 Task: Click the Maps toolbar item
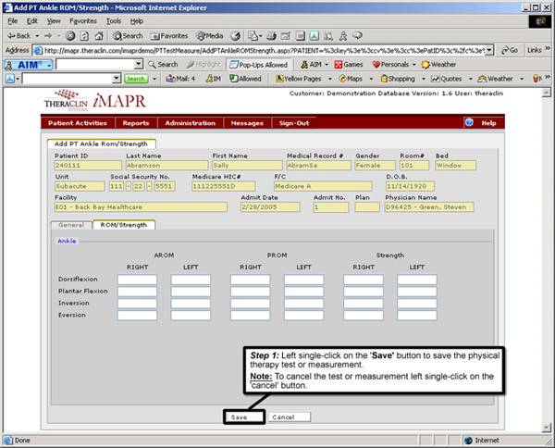[351, 79]
